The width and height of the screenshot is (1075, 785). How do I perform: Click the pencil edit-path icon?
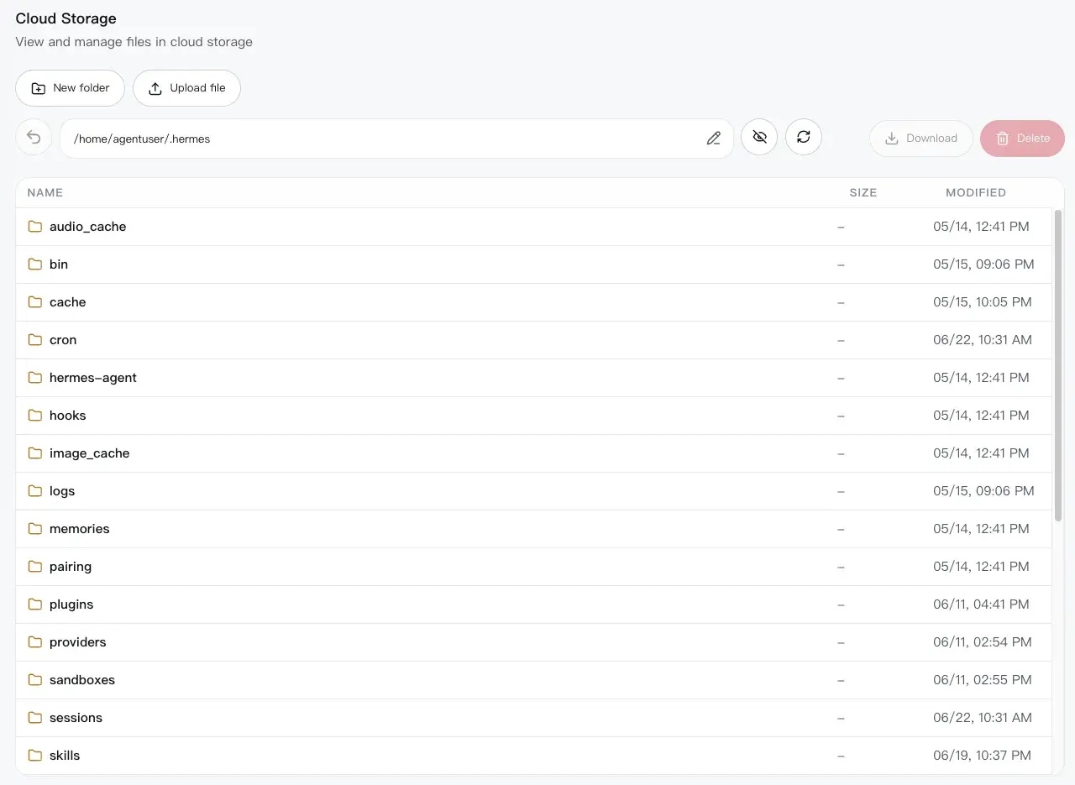(x=714, y=139)
